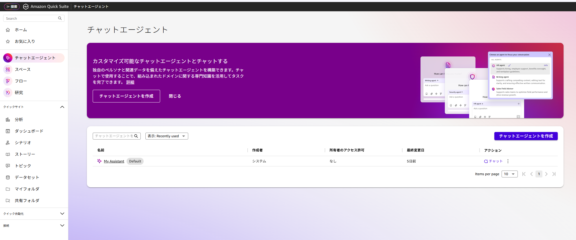Click the 詳細 link in the banner
The image size is (576, 240).
(x=130, y=82)
